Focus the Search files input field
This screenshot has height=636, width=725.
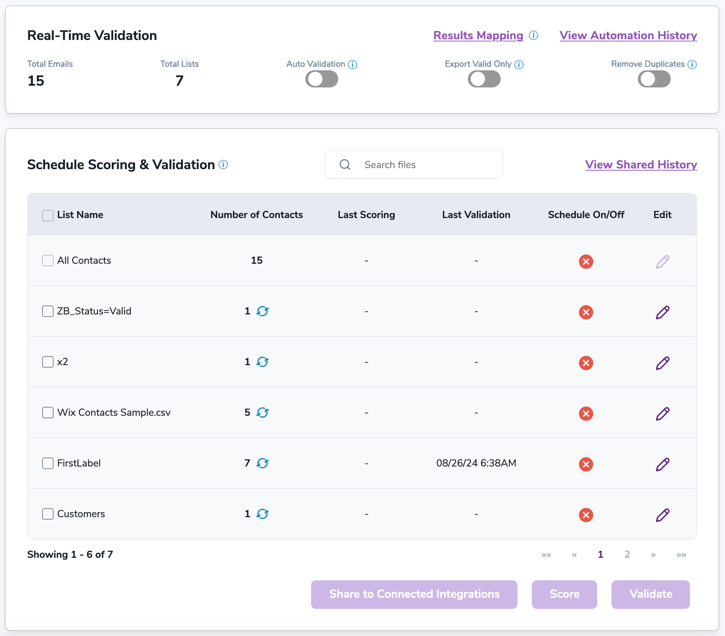pos(414,165)
